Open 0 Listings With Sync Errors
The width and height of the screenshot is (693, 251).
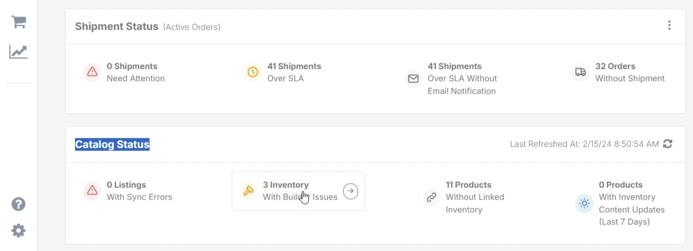click(140, 191)
